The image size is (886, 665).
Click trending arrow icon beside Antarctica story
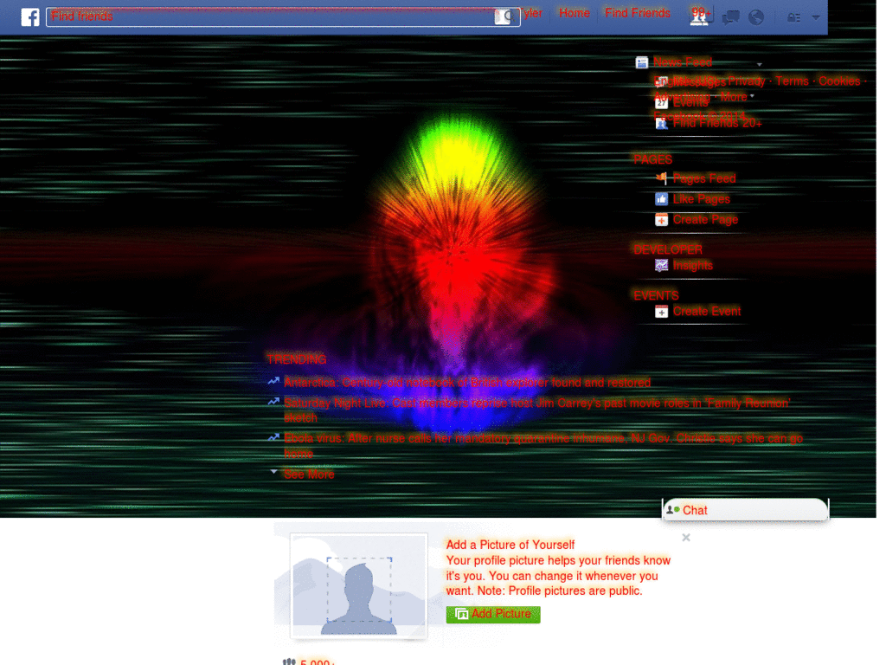273,381
